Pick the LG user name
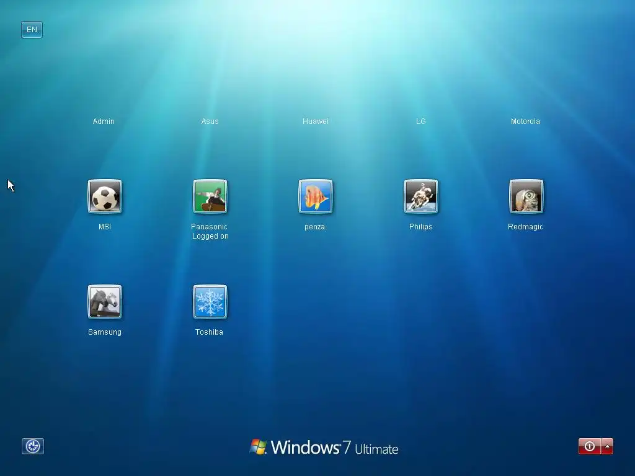 click(x=421, y=121)
